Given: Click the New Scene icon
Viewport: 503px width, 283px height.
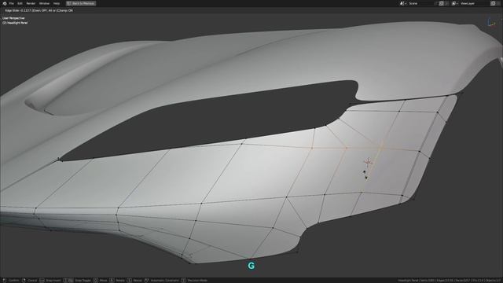Looking at the screenshot, I should [x=442, y=3].
